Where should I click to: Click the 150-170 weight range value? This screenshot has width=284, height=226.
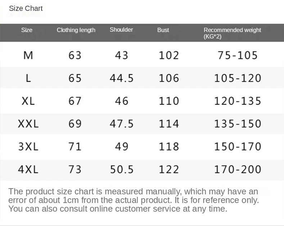pyautogui.click(x=238, y=146)
